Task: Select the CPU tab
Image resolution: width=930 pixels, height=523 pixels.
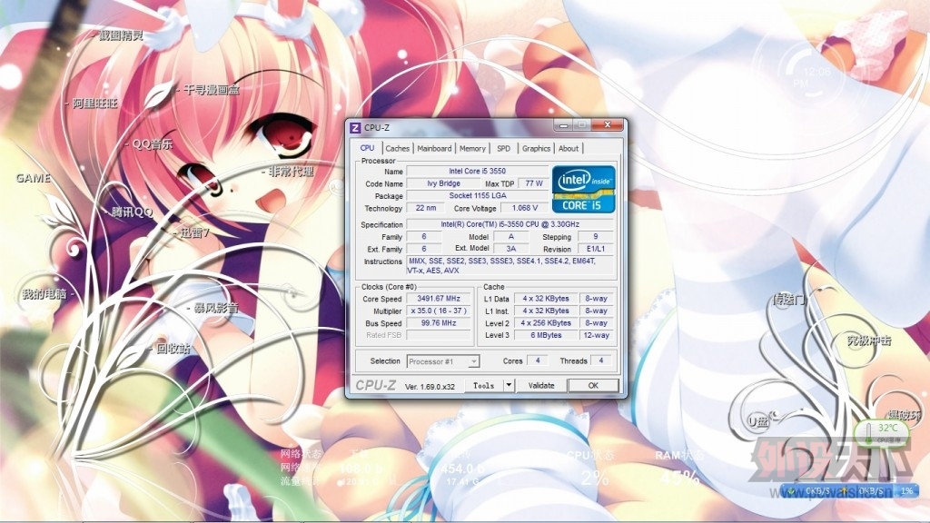Action: (368, 148)
